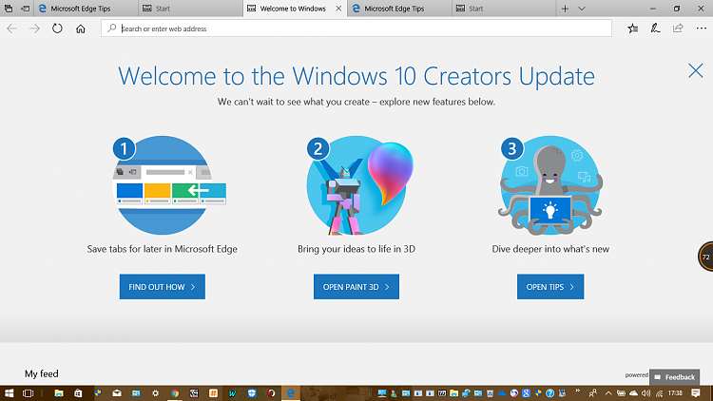Viewport: 713px width, 401px height.
Task: Switch to the Start tab left of Welcome tab
Action: [190, 9]
